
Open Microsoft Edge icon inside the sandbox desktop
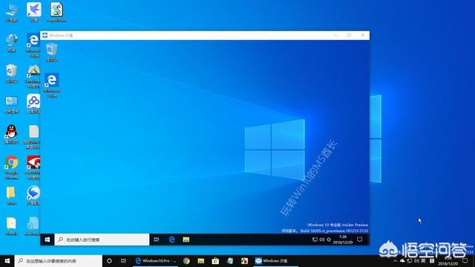point(52,85)
